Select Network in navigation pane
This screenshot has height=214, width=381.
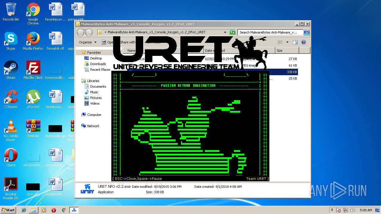point(93,126)
